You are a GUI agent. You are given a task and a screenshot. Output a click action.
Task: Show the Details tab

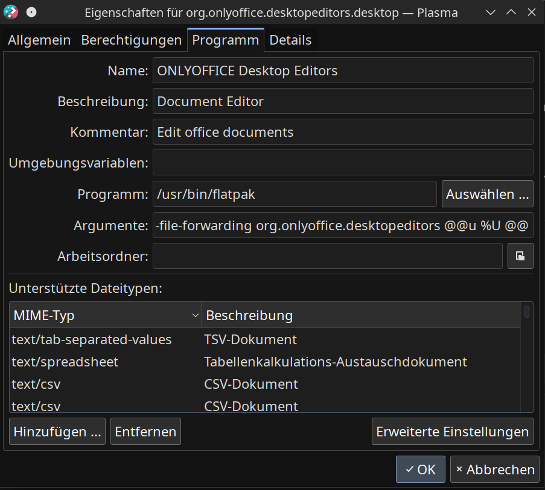click(290, 40)
